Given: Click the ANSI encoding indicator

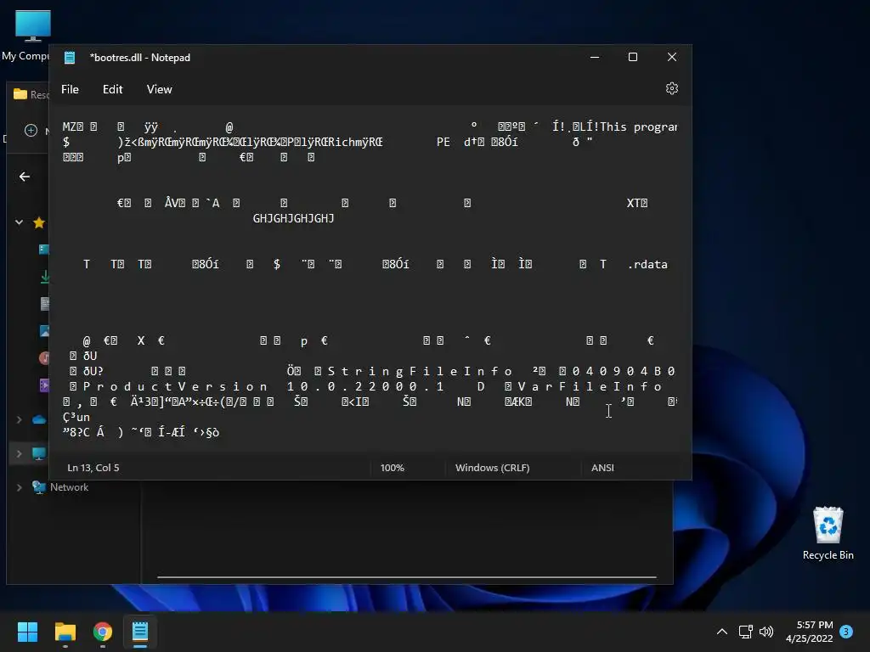Looking at the screenshot, I should click(602, 468).
